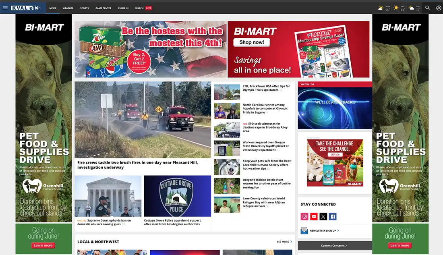
Task: Open the Game Center menu item
Action: 104,8
